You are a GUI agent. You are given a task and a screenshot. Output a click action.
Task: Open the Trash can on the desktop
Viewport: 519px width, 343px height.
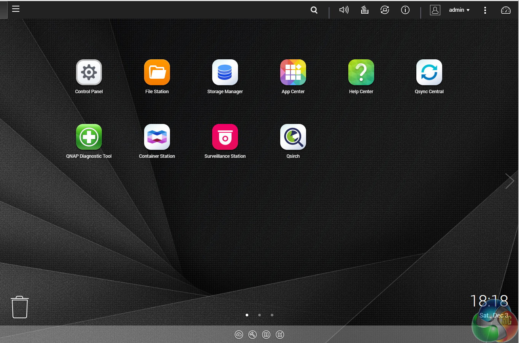coord(20,307)
